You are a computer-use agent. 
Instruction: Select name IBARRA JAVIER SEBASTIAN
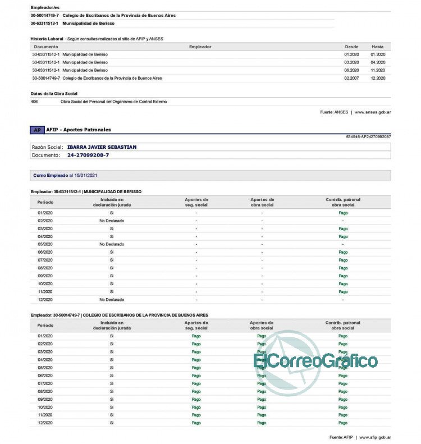(x=102, y=147)
